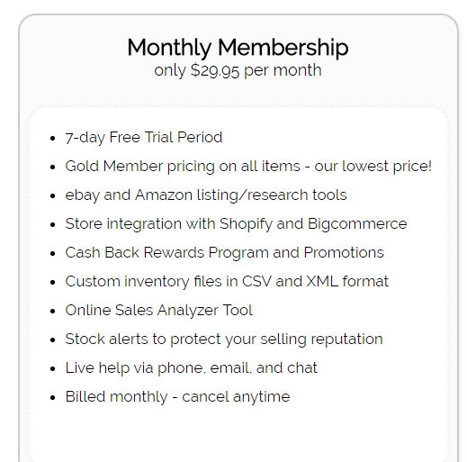Screen dimensions: 467x462
Task: Click Billed monthly cancel anytime item
Action: [x=177, y=397]
